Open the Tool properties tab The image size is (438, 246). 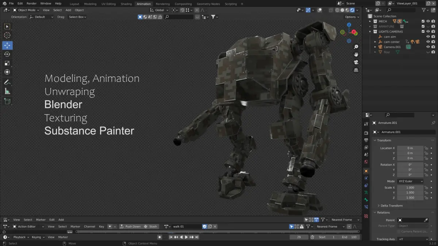click(366, 124)
